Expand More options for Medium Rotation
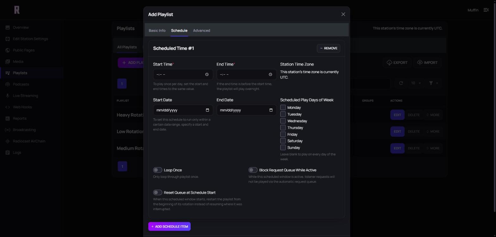496x237 pixels. pyautogui.click(x=432, y=148)
